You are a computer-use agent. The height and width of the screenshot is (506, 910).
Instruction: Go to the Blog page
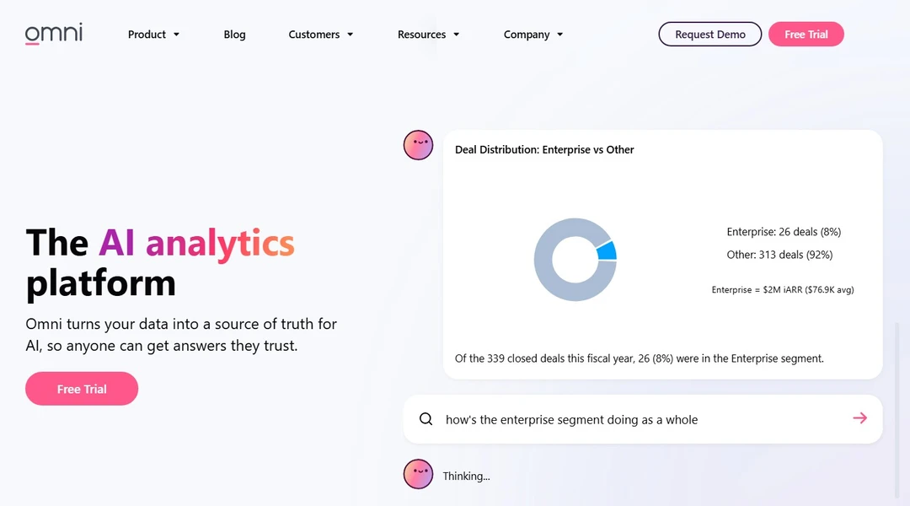pyautogui.click(x=234, y=35)
